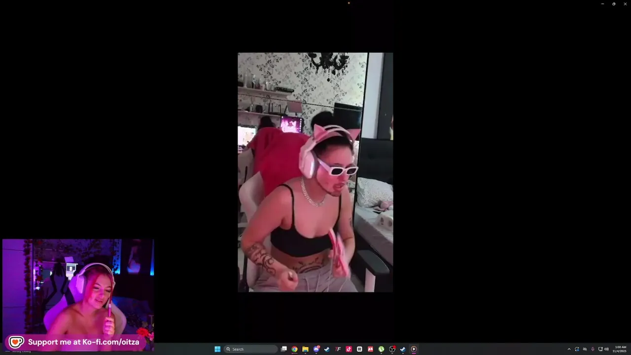Screen dimensions: 631x355
Task: Click the active media player taskbar icon
Action: [x=414, y=349]
